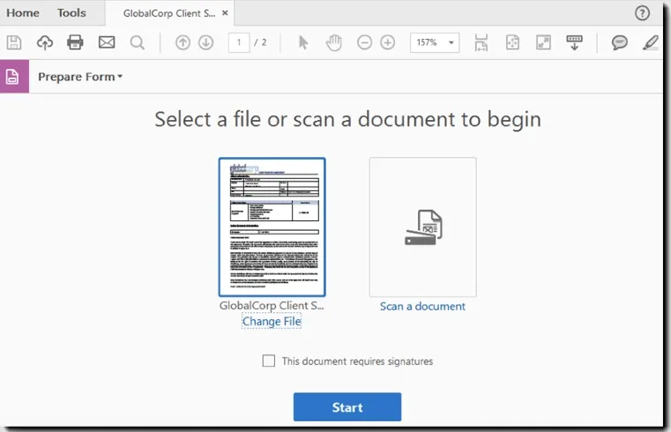Viewport: 671px width, 432px height.
Task: Send file by email envelope icon
Action: pyautogui.click(x=107, y=42)
